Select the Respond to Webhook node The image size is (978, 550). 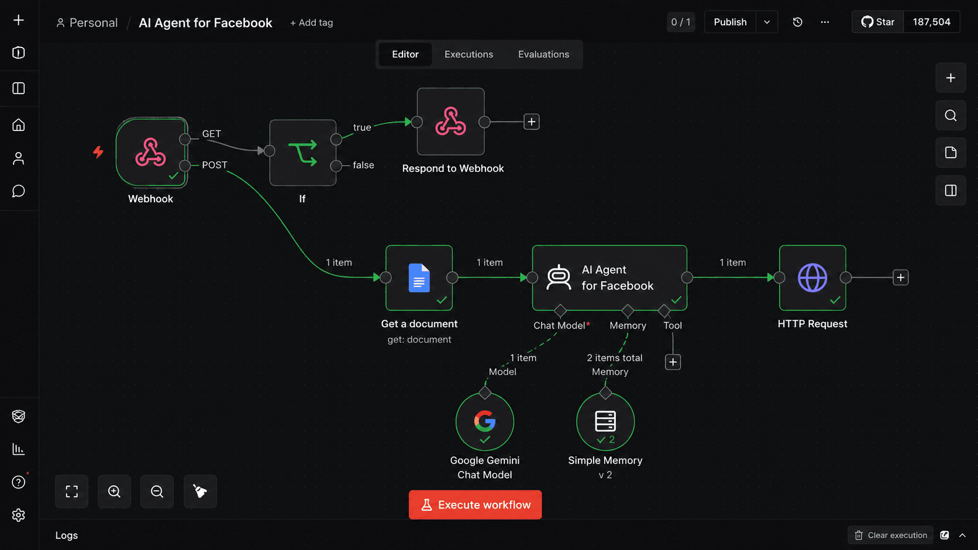[450, 122]
